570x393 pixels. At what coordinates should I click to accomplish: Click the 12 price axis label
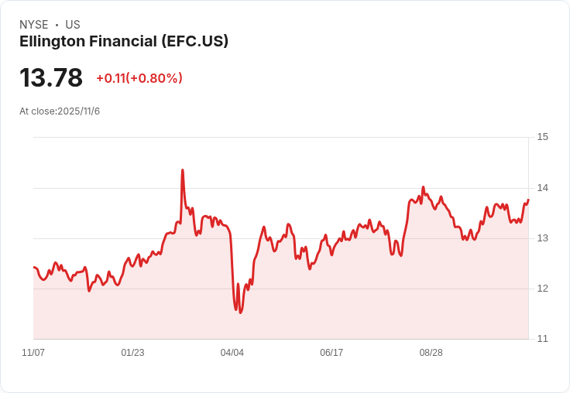542,289
